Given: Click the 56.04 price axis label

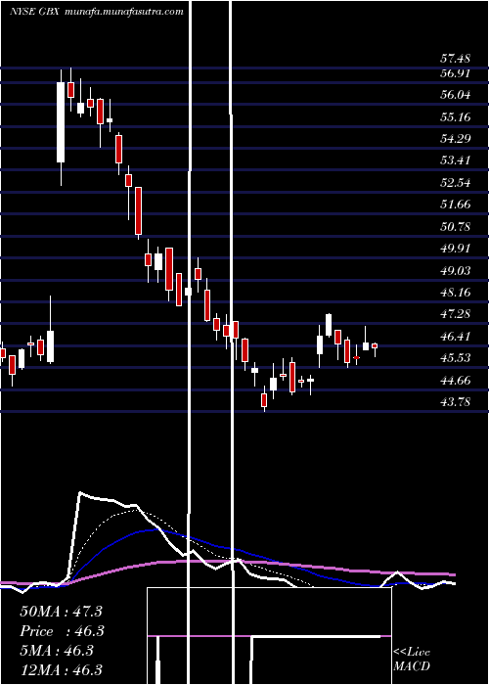Looking at the screenshot, I should tap(455, 95).
